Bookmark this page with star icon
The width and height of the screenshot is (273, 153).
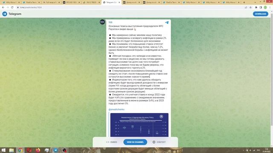pyautogui.click(x=250, y=8)
